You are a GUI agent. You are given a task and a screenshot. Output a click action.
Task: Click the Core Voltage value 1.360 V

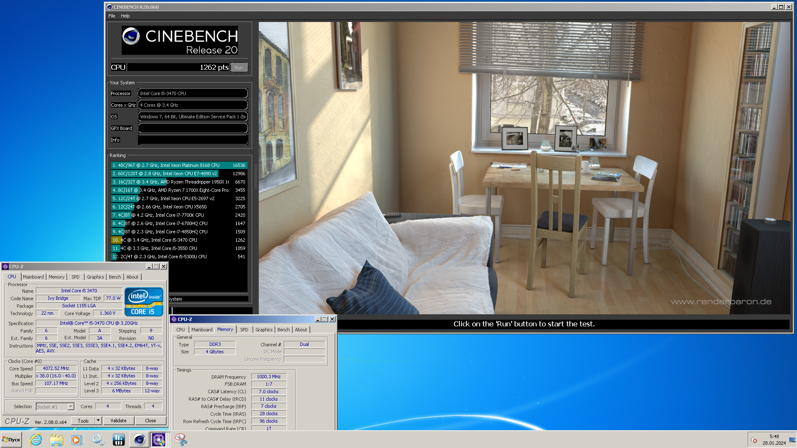[108, 313]
